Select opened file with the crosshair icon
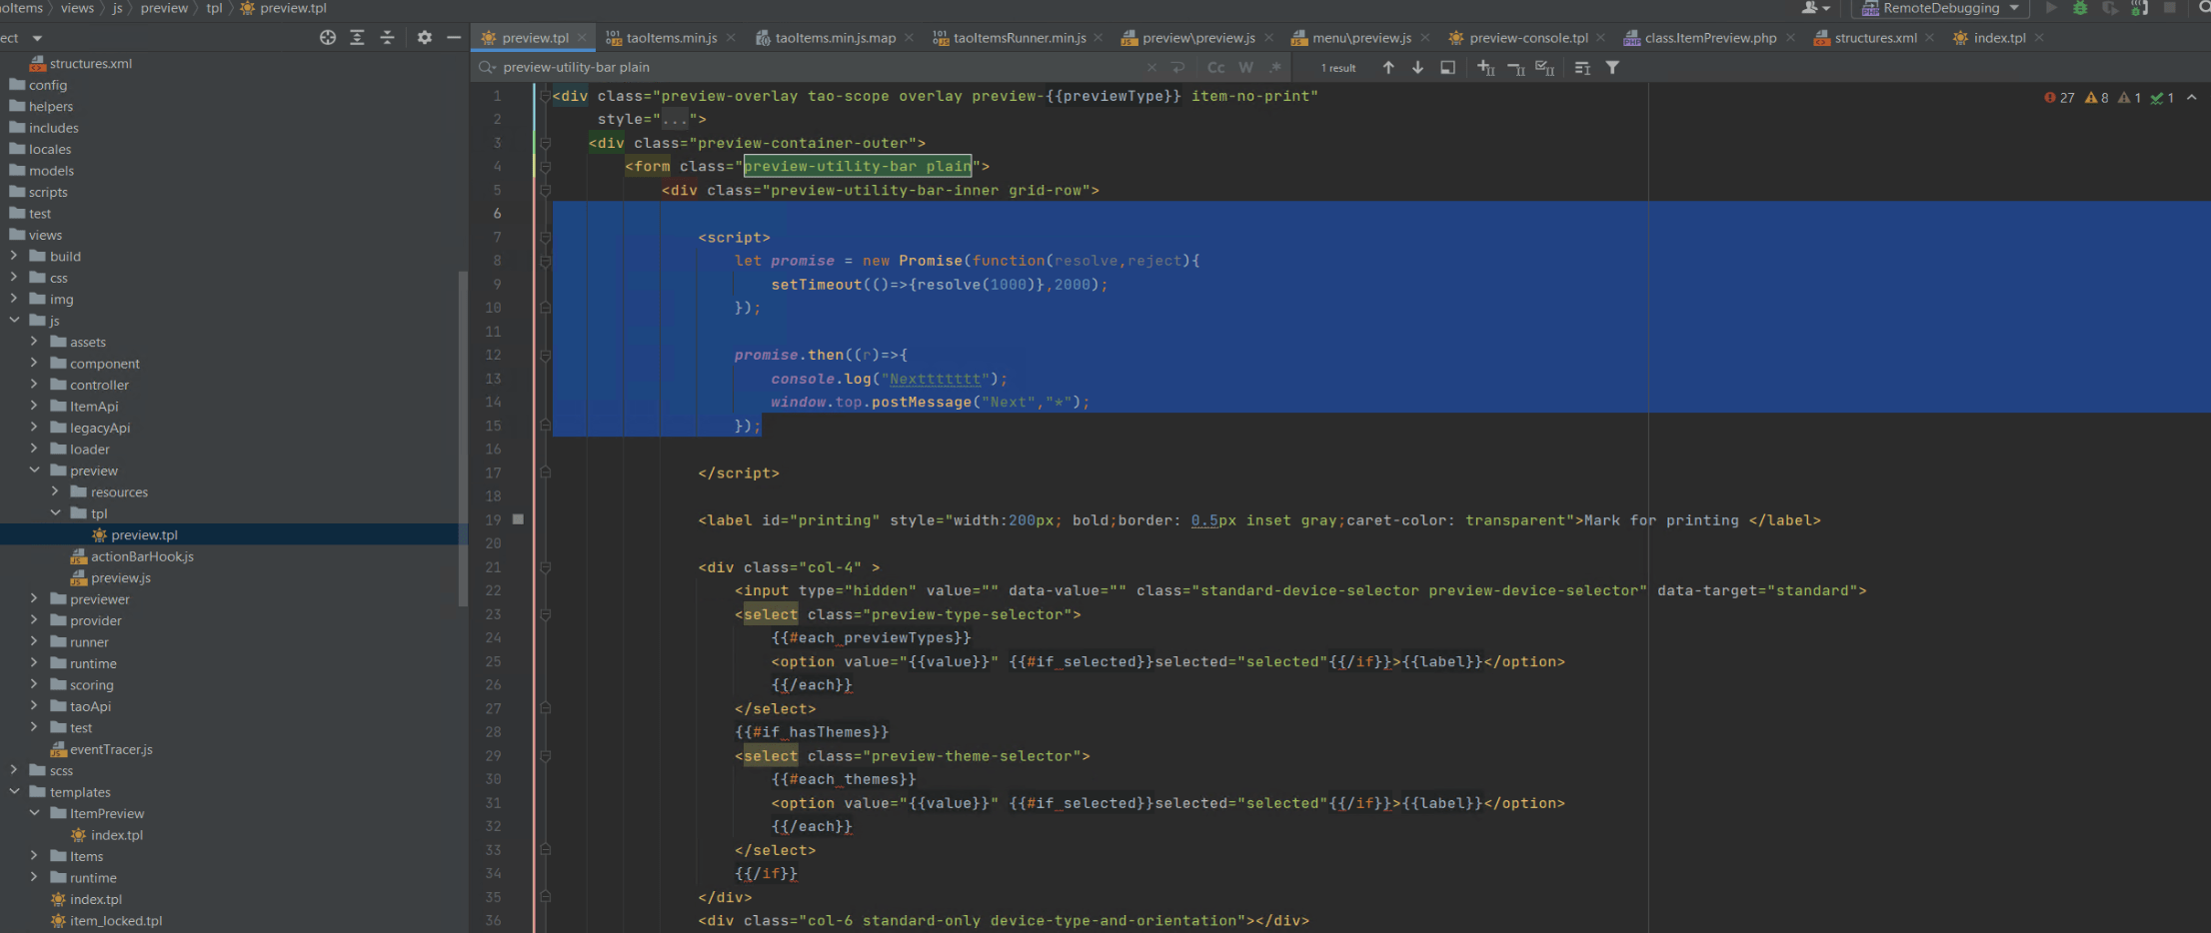The image size is (2211, 933). coord(328,37)
